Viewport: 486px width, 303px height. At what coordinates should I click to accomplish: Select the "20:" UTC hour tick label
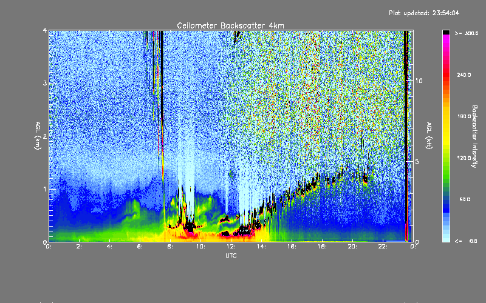pos(352,247)
